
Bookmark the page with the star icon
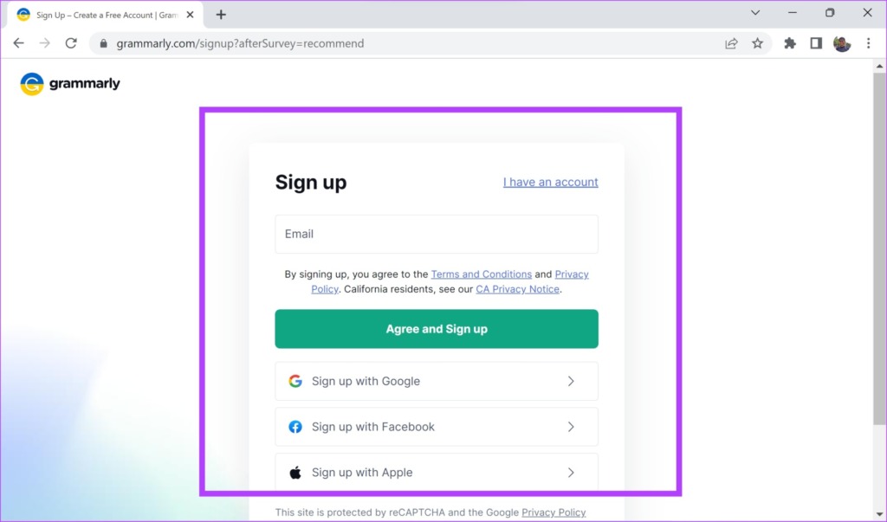click(x=758, y=42)
